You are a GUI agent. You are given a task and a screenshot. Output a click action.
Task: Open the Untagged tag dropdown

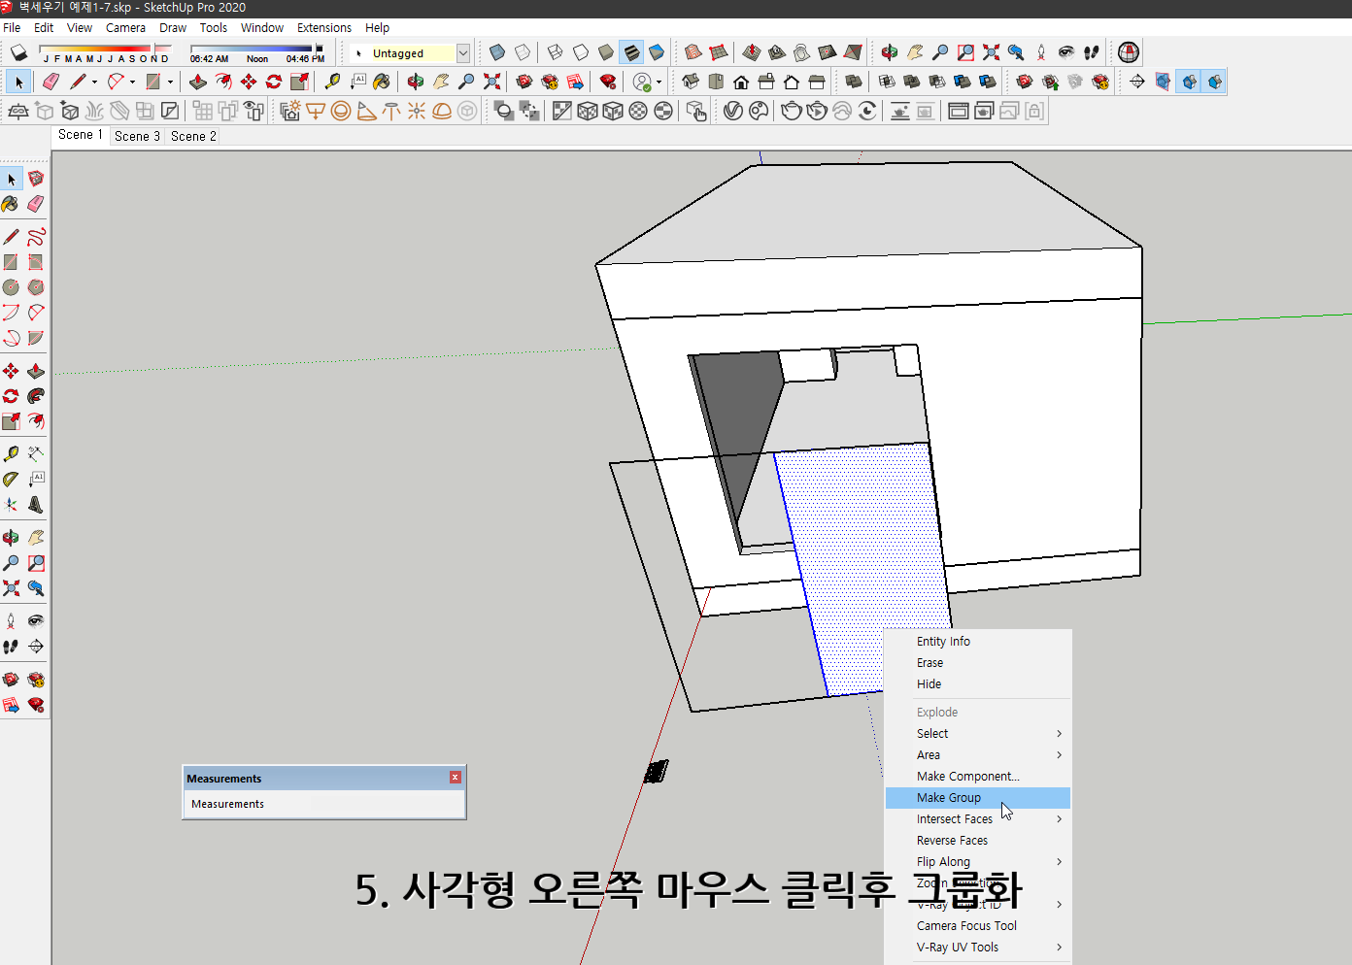[463, 52]
